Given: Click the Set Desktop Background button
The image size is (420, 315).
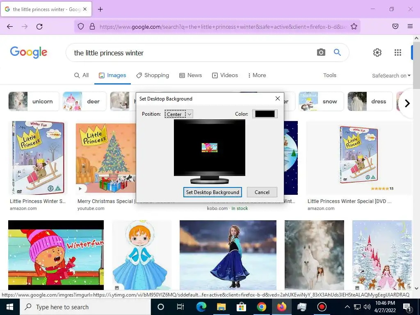Looking at the screenshot, I should click(x=212, y=192).
